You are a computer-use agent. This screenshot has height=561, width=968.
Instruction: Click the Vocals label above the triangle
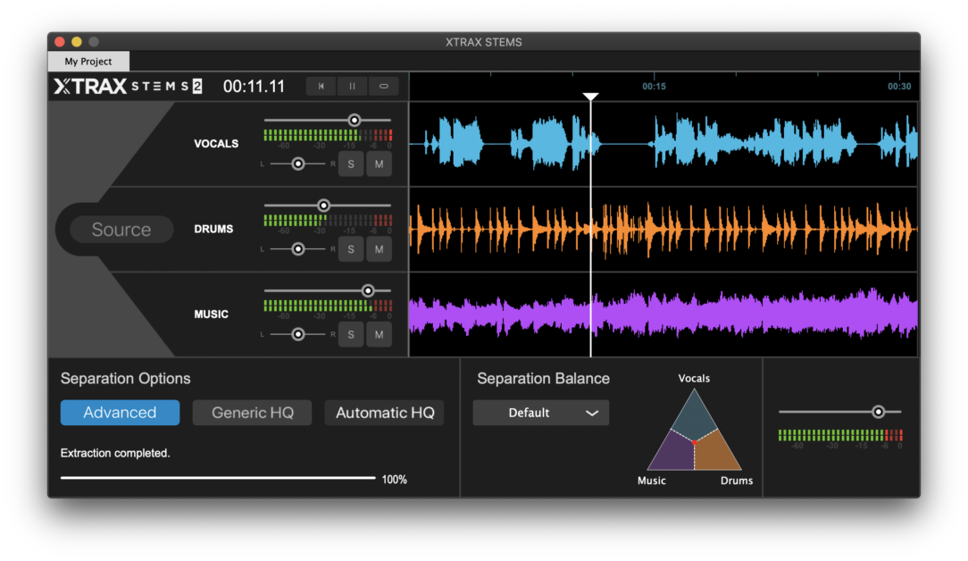[x=694, y=378]
